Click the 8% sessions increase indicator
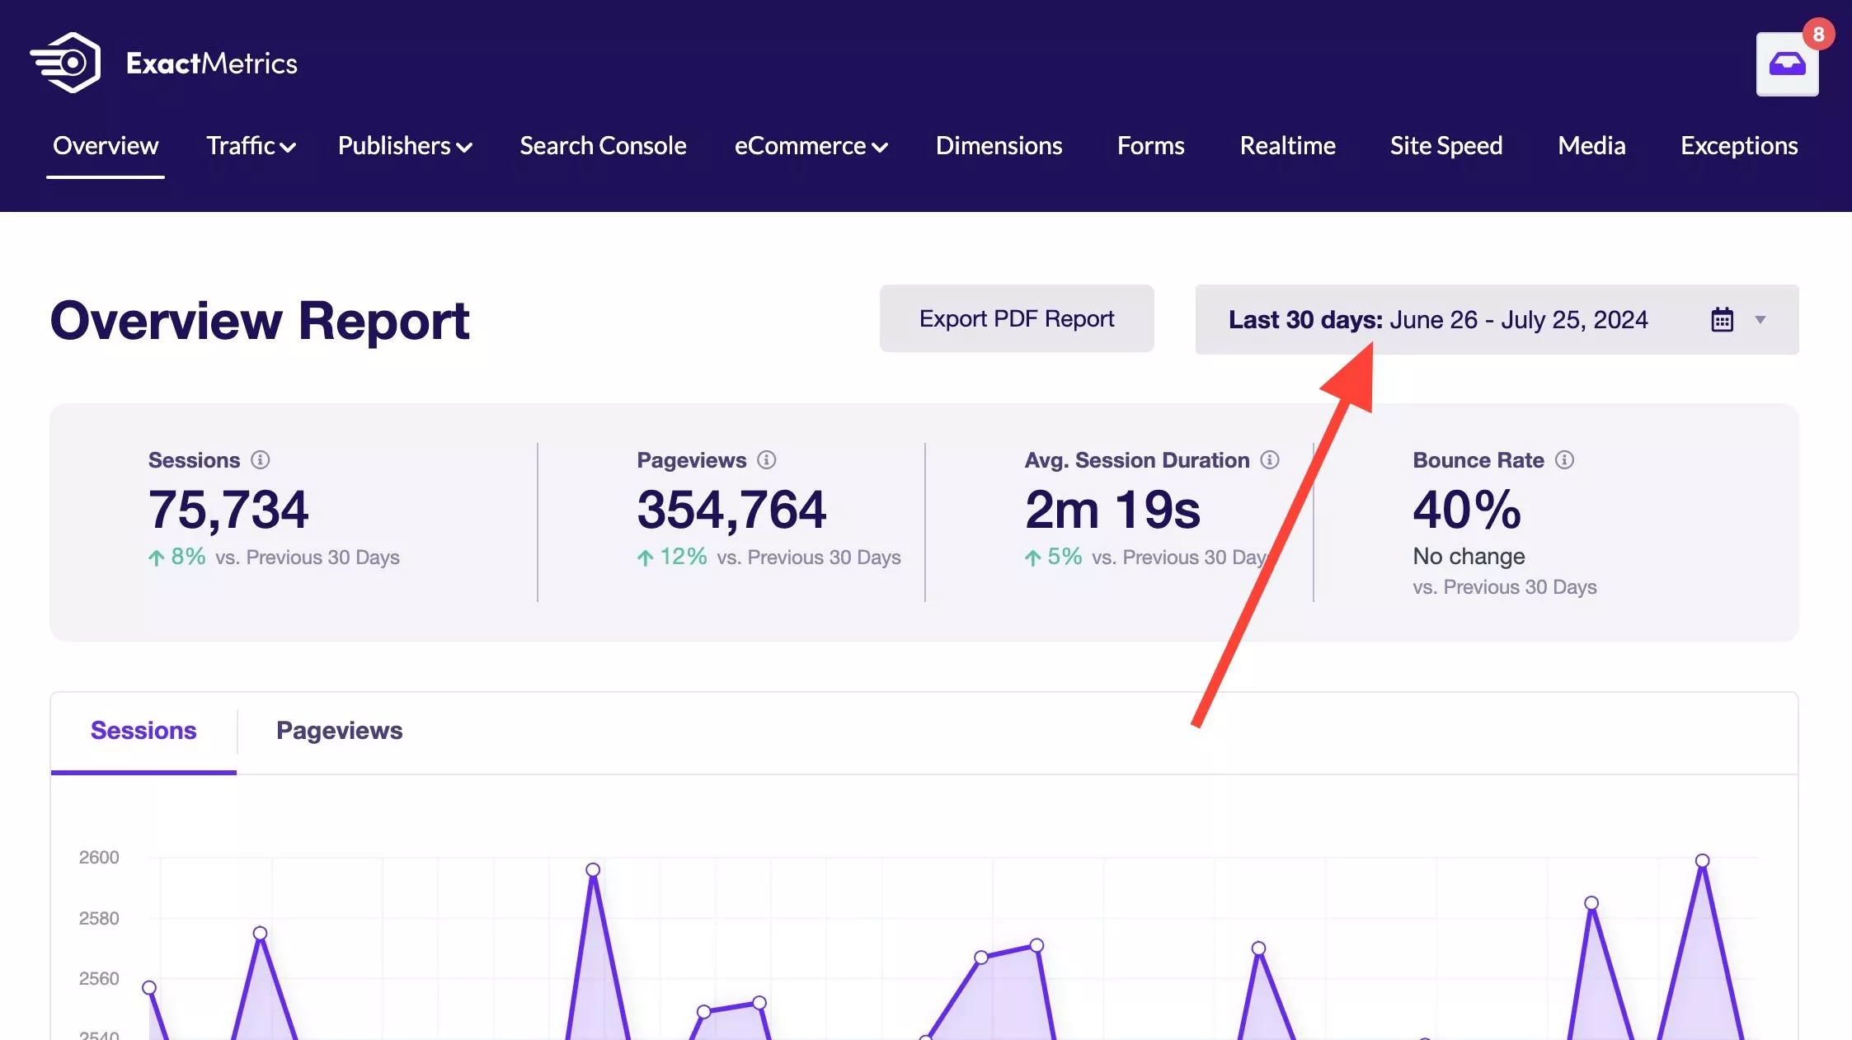The image size is (1852, 1040). [x=177, y=558]
